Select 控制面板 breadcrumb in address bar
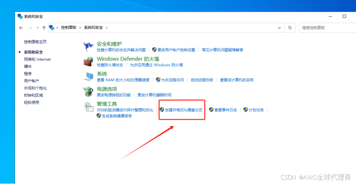Viewport: 356px width, 184px height. click(69, 27)
